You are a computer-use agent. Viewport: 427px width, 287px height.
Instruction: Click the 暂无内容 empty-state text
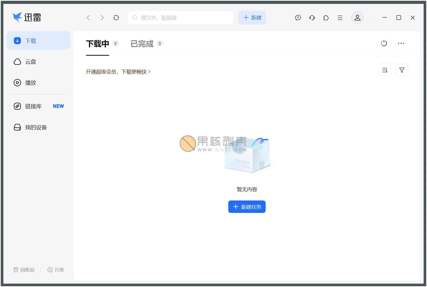pyautogui.click(x=247, y=189)
